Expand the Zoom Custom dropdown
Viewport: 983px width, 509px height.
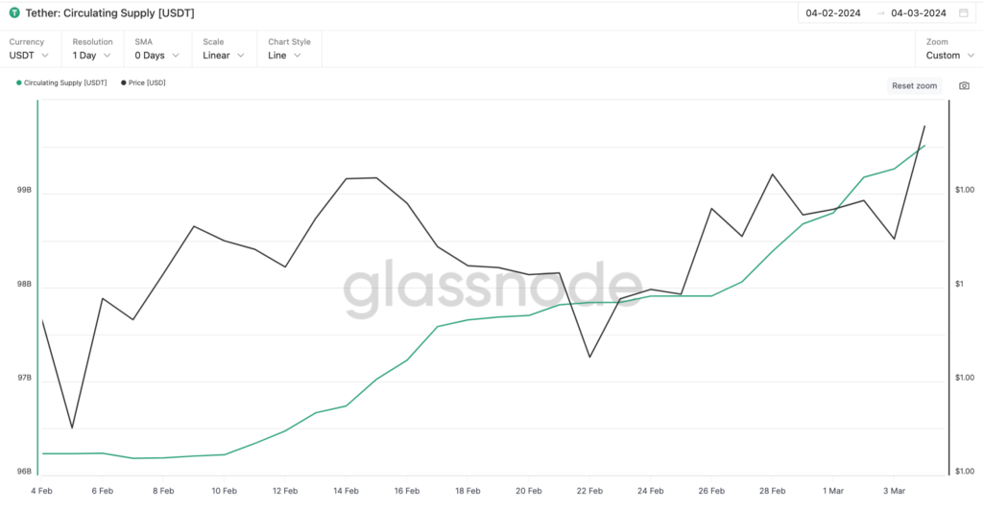949,55
